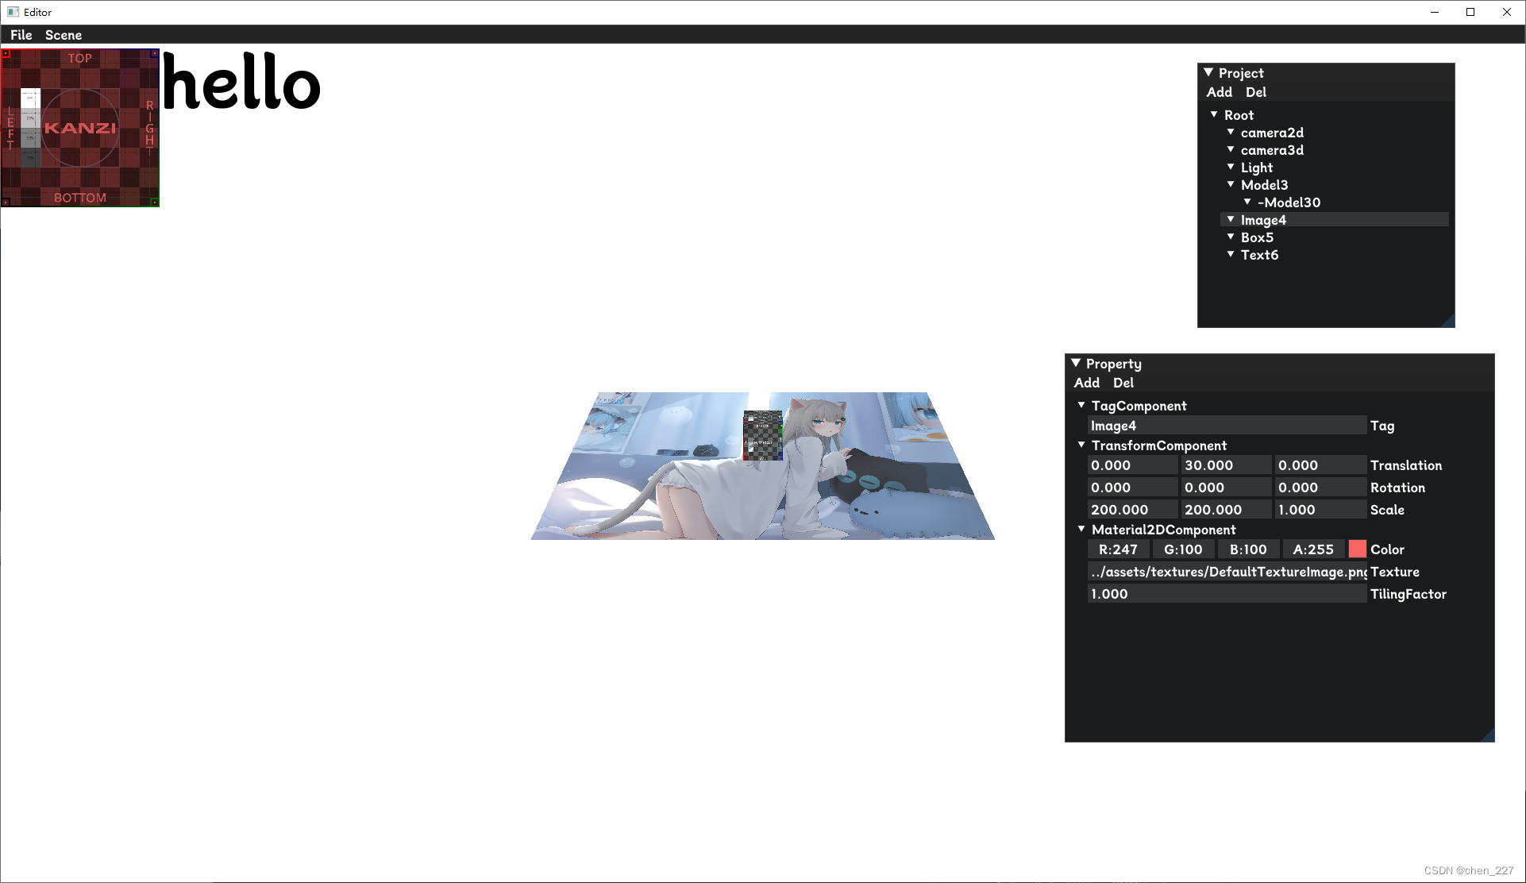The image size is (1526, 883).
Task: Collapse the Box5 node arrow
Action: (1231, 237)
